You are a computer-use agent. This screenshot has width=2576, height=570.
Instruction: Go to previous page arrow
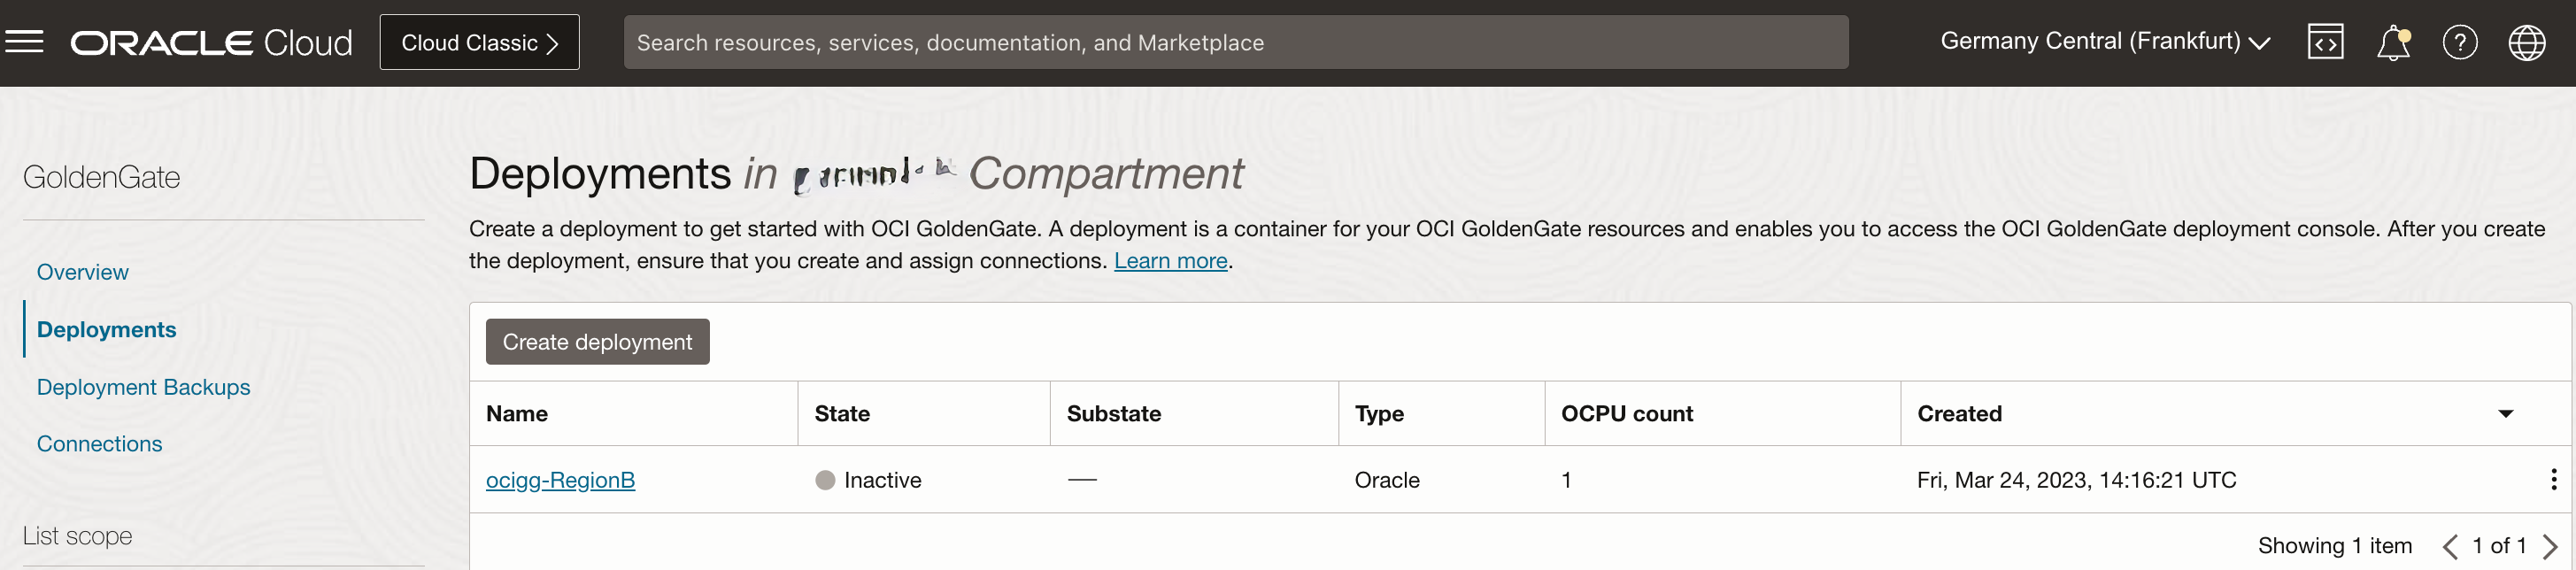pyautogui.click(x=2449, y=546)
